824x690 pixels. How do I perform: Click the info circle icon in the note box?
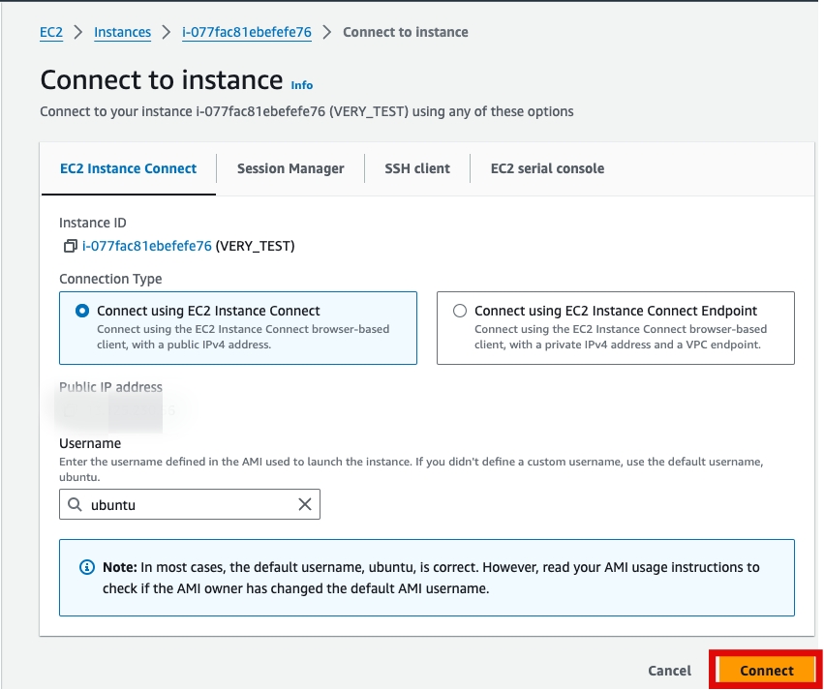pos(87,567)
